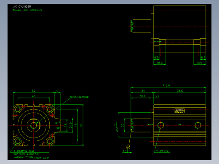Screen dimensions: 219x164
Task: Select the wrench symbol above the 17 dimension
Action: coord(128,147)
